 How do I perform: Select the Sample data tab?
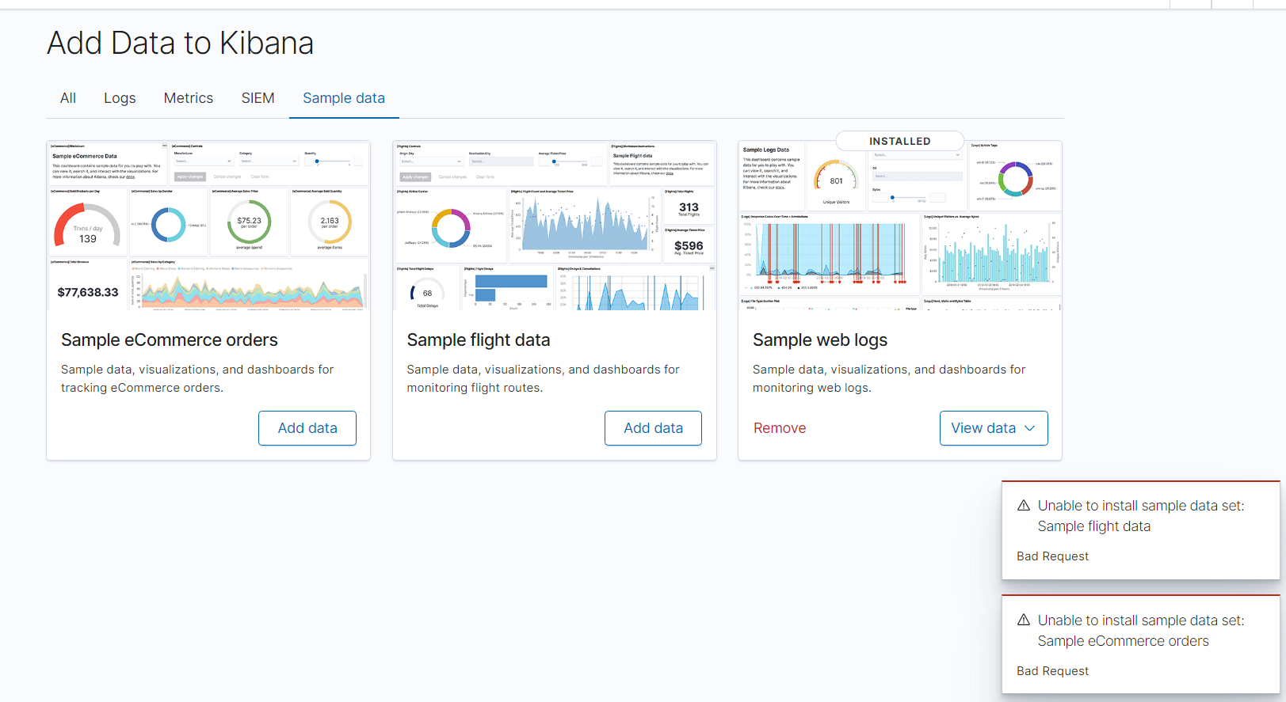344,98
